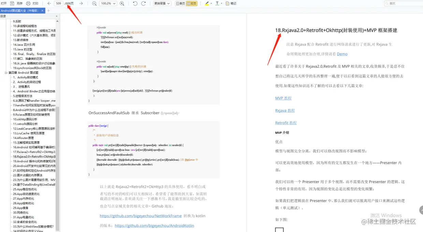Switch to 双页 double page view
The height and width of the screenshot is (232, 423).
(192, 3)
